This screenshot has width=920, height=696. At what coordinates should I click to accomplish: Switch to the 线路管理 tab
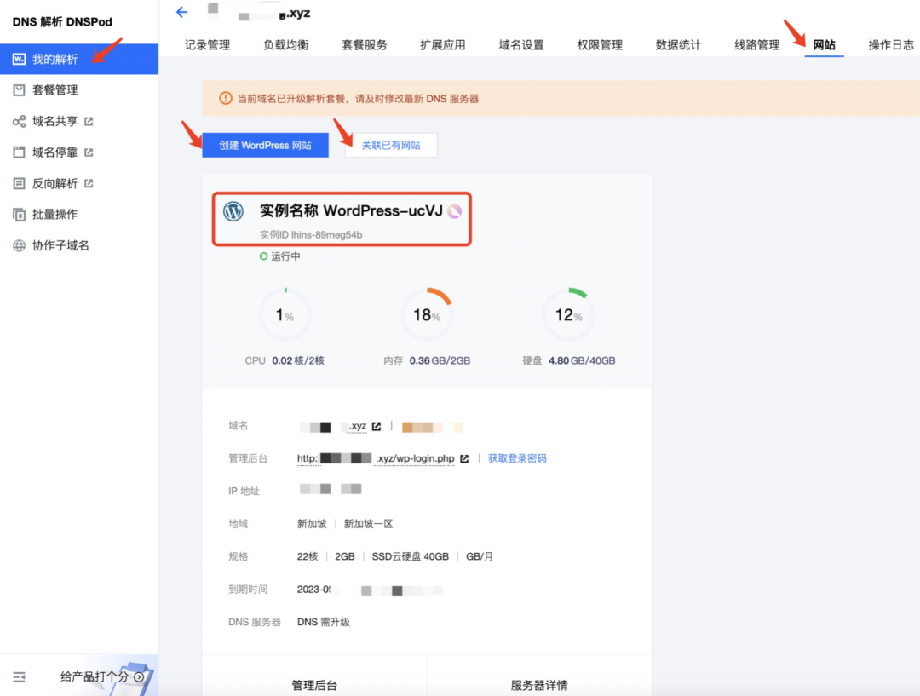757,44
